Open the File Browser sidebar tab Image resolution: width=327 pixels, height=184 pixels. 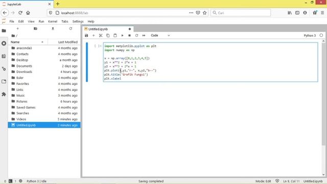pos(4,31)
